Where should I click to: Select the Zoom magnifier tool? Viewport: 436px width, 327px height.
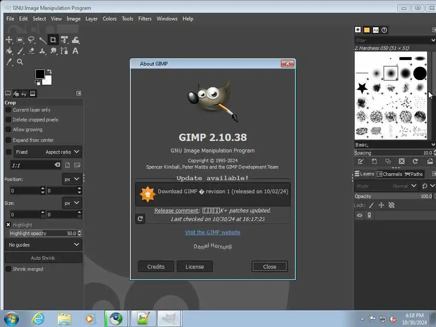[x=20, y=62]
